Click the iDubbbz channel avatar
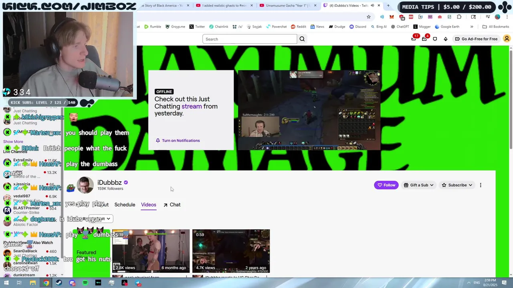Image resolution: width=513 pixels, height=288 pixels. pyautogui.click(x=85, y=185)
